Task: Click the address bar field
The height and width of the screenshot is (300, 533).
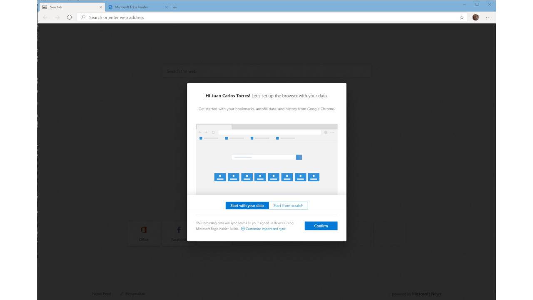Action: tap(273, 17)
